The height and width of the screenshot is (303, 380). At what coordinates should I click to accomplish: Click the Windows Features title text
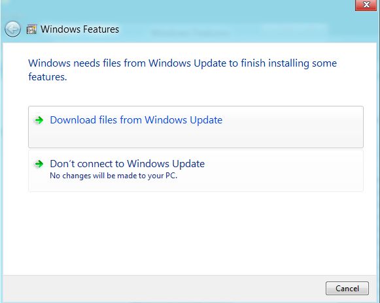(80, 29)
